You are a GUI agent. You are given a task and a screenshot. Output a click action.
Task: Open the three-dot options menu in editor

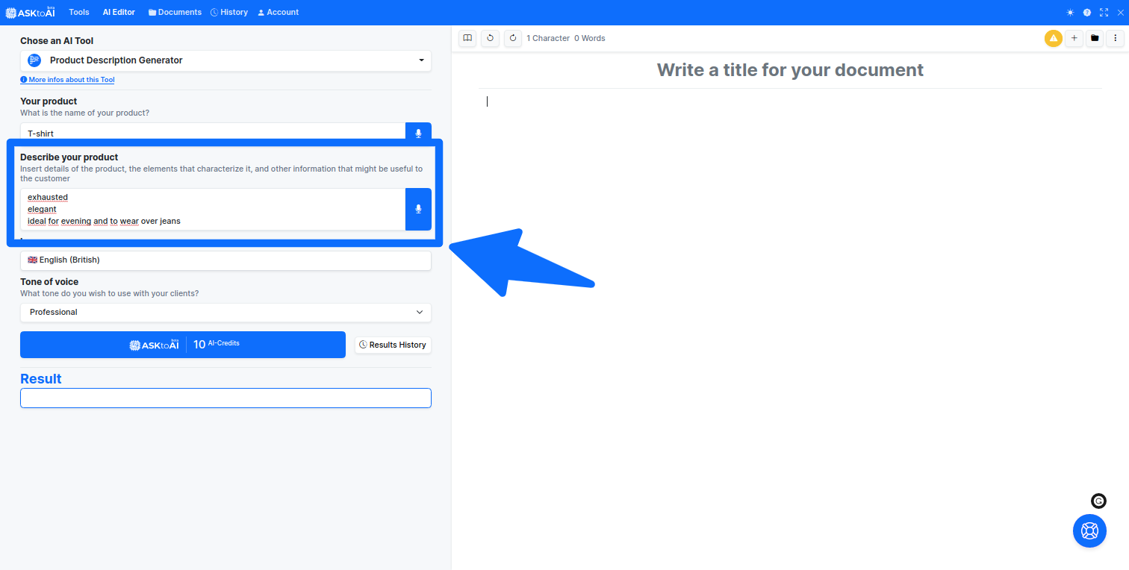click(x=1116, y=38)
